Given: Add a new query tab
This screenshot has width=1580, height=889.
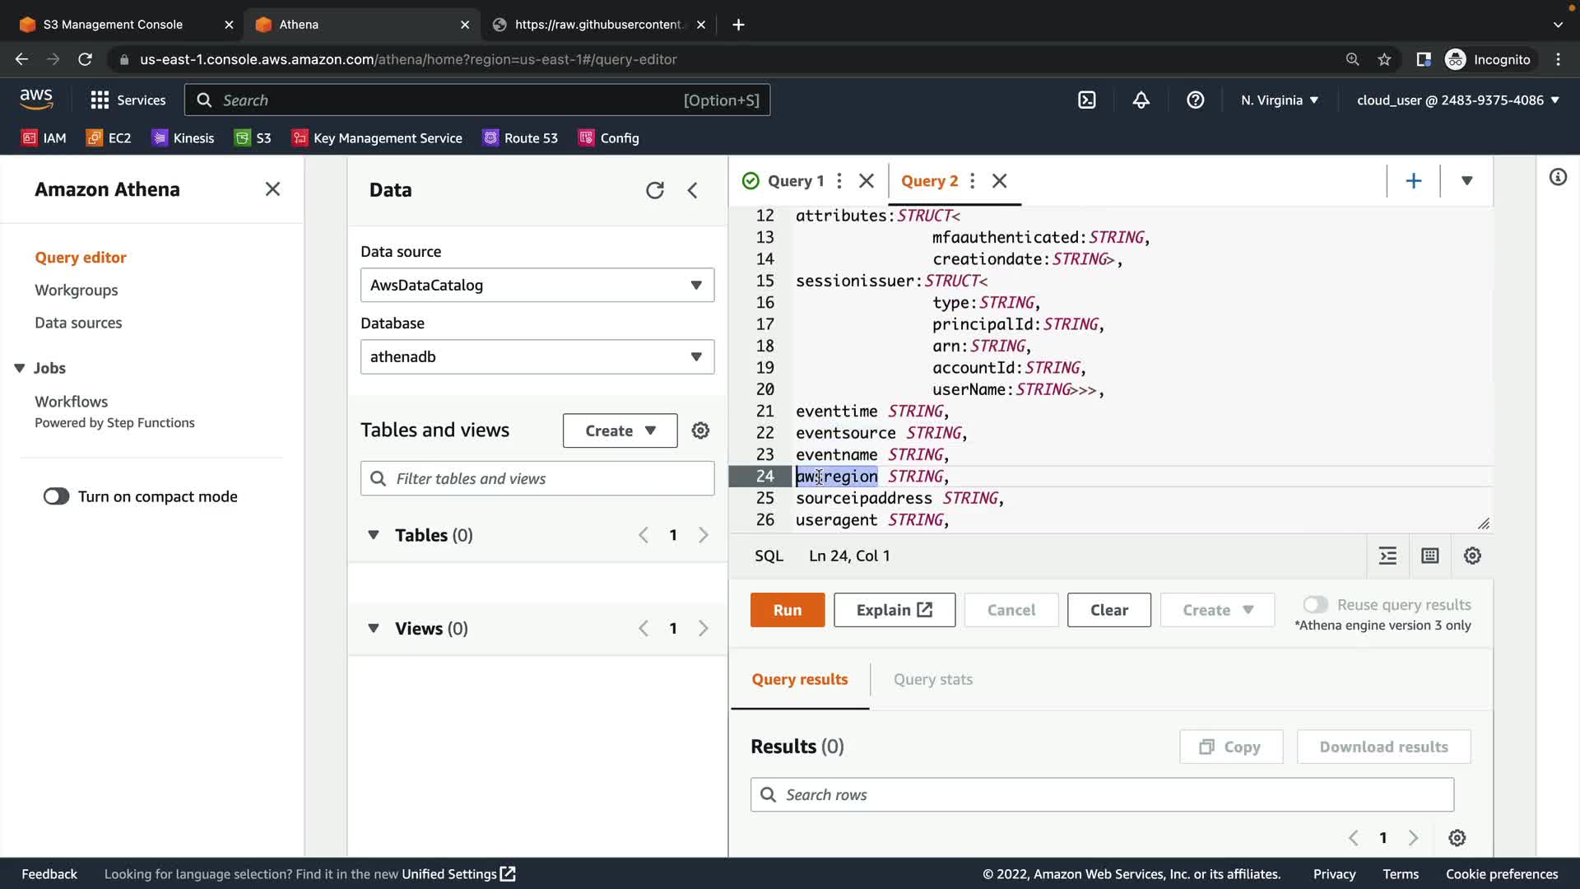Looking at the screenshot, I should click(1413, 181).
